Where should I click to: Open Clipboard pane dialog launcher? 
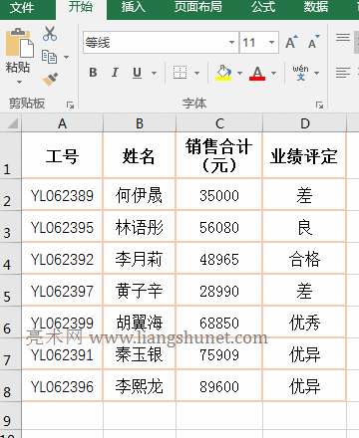click(x=70, y=106)
